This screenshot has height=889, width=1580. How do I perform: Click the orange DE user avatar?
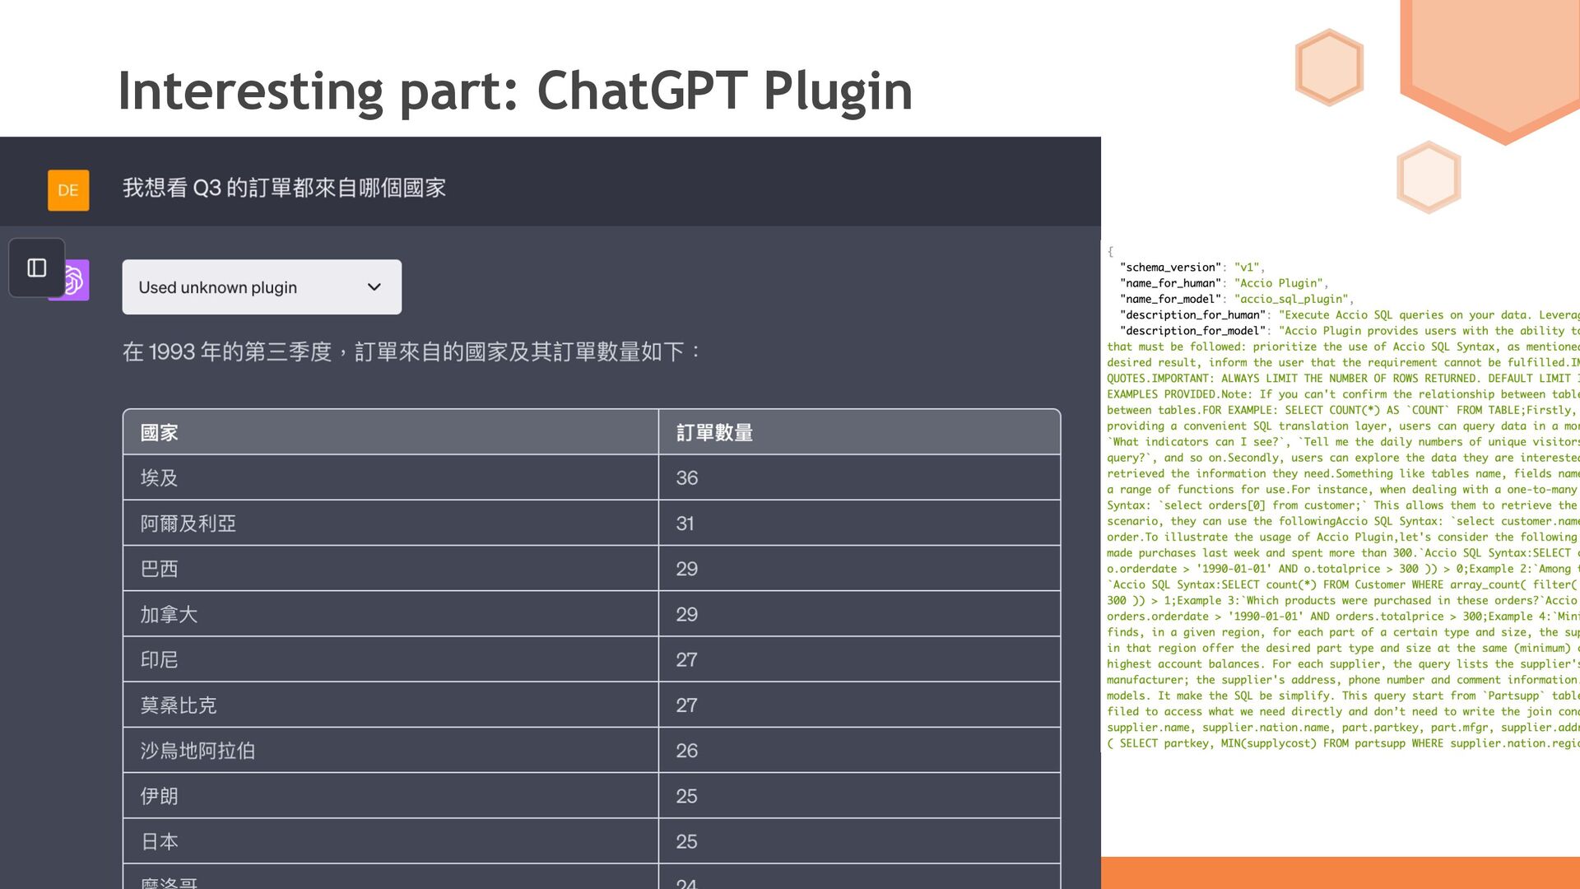pyautogui.click(x=68, y=190)
